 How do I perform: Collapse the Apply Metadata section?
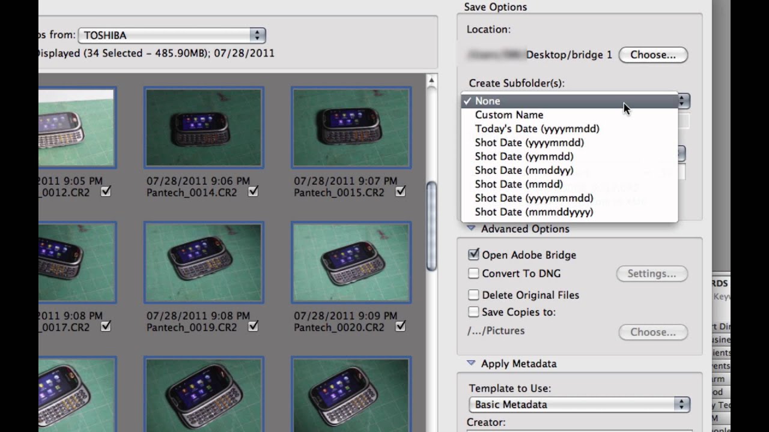(x=471, y=364)
